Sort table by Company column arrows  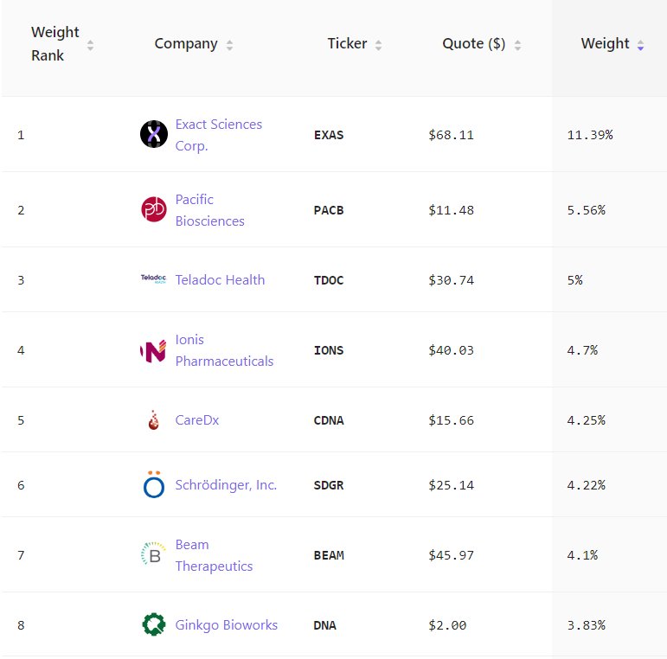coord(229,44)
